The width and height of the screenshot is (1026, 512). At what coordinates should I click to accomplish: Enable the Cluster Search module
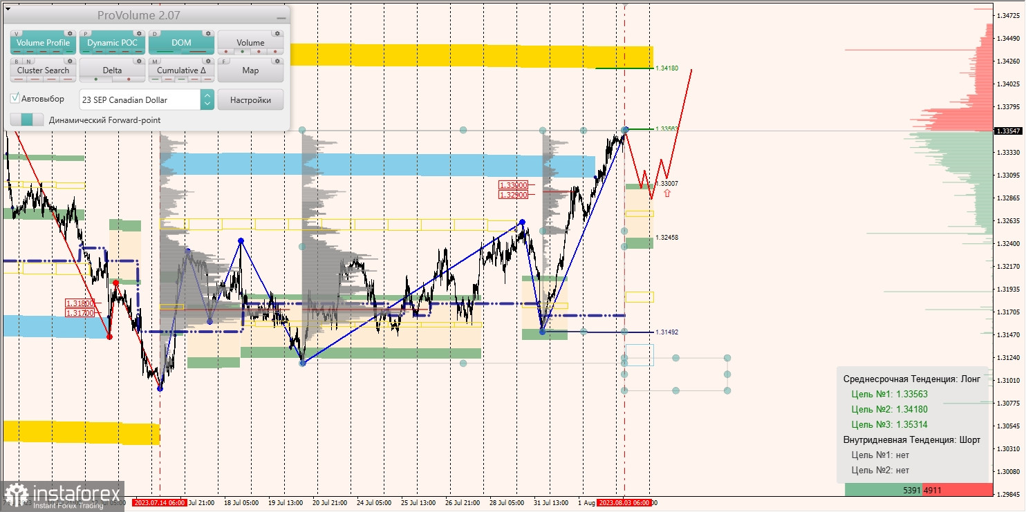pyautogui.click(x=43, y=70)
